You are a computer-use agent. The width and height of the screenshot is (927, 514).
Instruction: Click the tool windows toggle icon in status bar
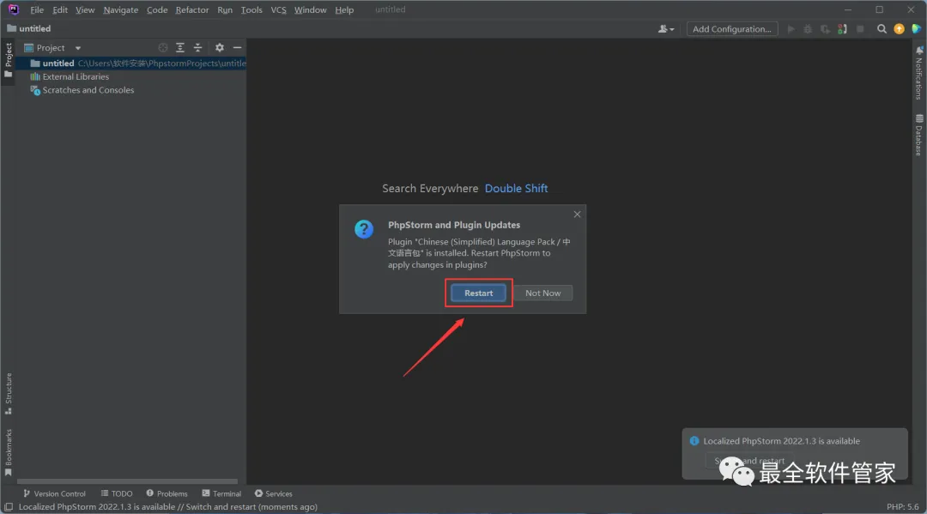(9, 507)
